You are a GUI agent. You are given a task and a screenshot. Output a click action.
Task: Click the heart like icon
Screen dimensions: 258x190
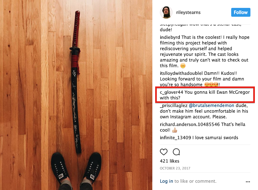pos(164,152)
